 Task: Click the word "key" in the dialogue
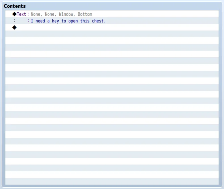click(55, 21)
